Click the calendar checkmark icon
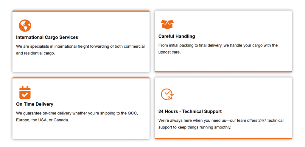Screen dimensions: 305x147 click(25, 92)
